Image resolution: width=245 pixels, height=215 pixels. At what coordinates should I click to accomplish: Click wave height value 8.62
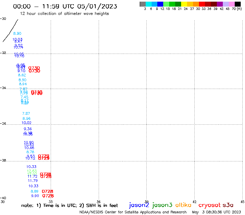tap(22, 75)
